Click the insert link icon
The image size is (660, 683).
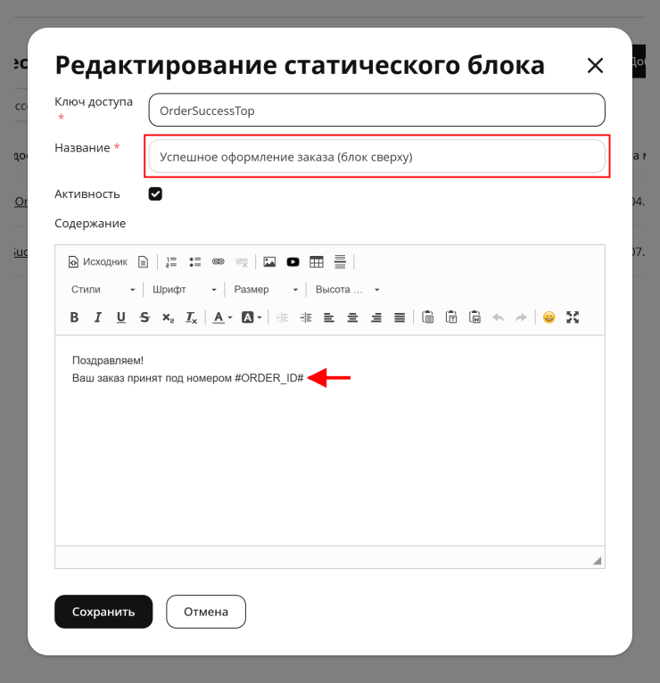pos(219,262)
